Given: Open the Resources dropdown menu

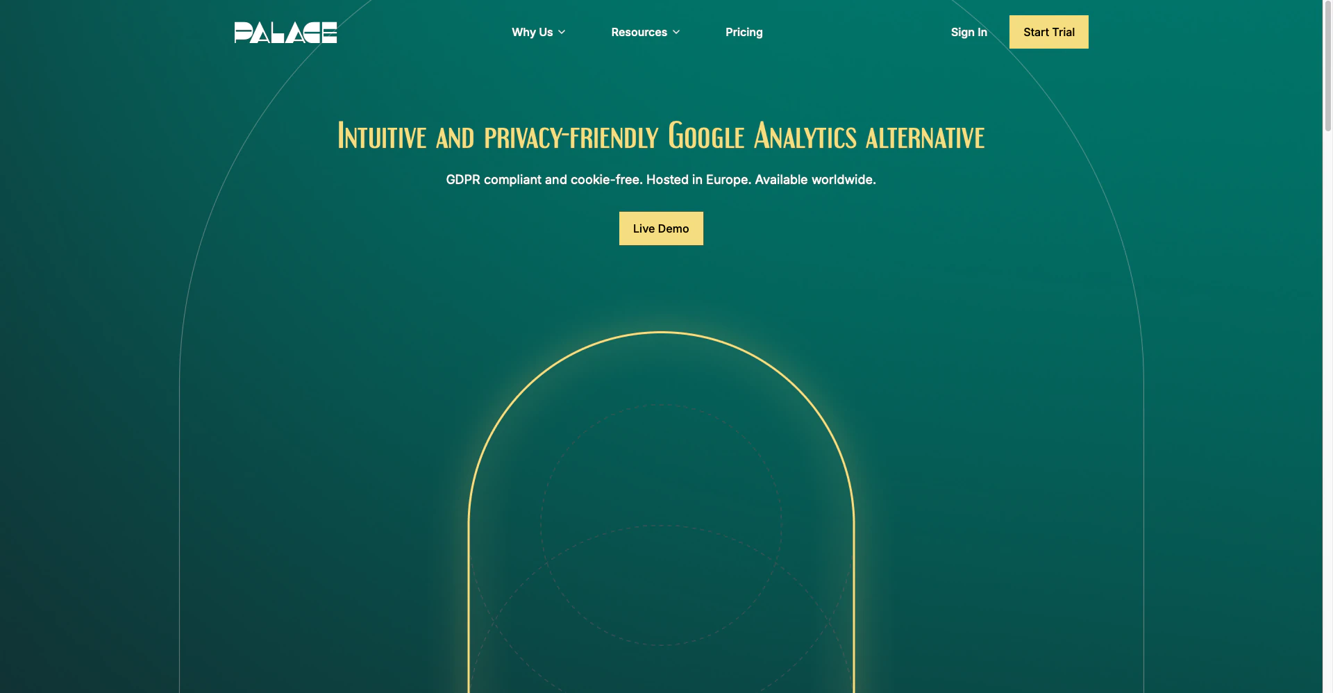Looking at the screenshot, I should 646,32.
